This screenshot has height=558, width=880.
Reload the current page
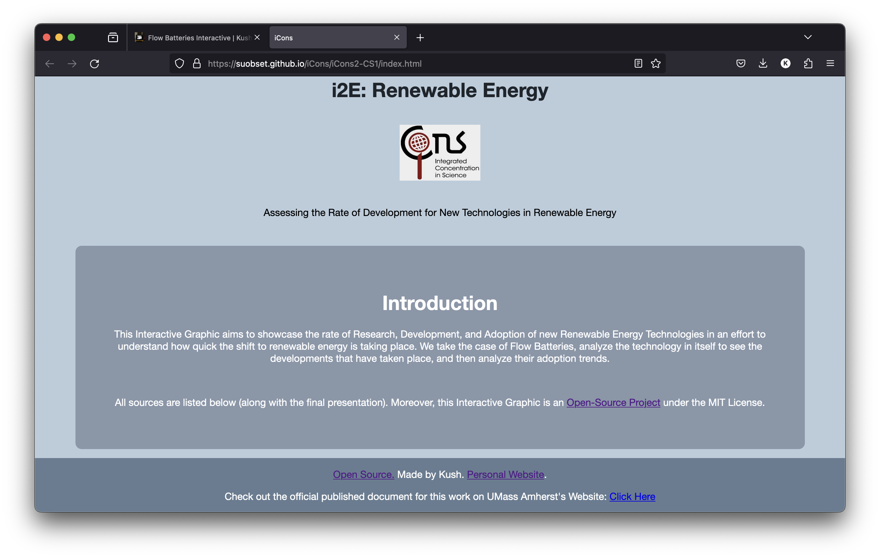[x=94, y=64]
